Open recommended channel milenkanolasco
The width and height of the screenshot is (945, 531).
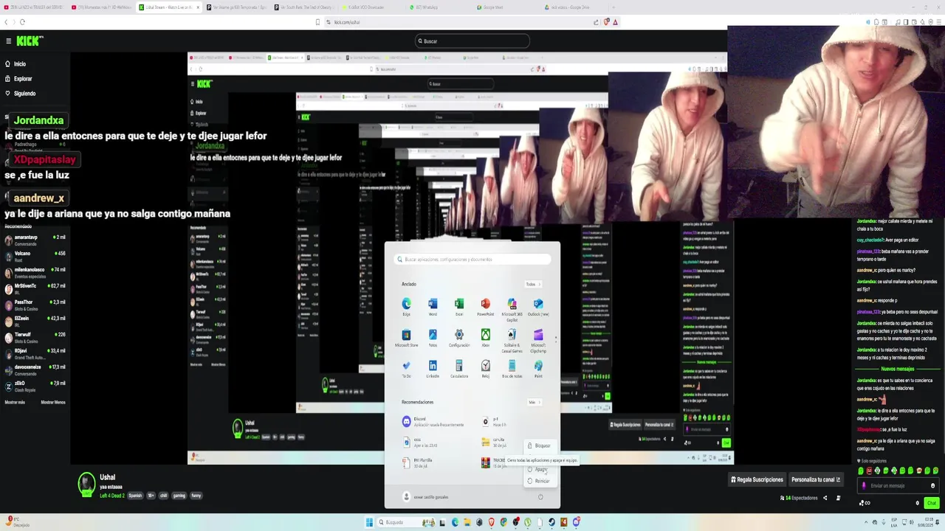[x=35, y=272]
